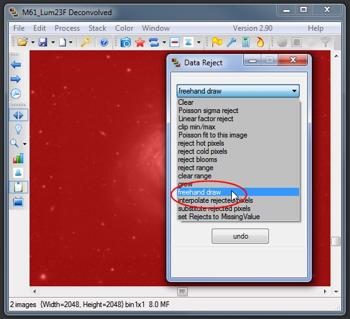Screen dimensions: 350x319
Task: Open the Stack menu
Action: pos(97,28)
